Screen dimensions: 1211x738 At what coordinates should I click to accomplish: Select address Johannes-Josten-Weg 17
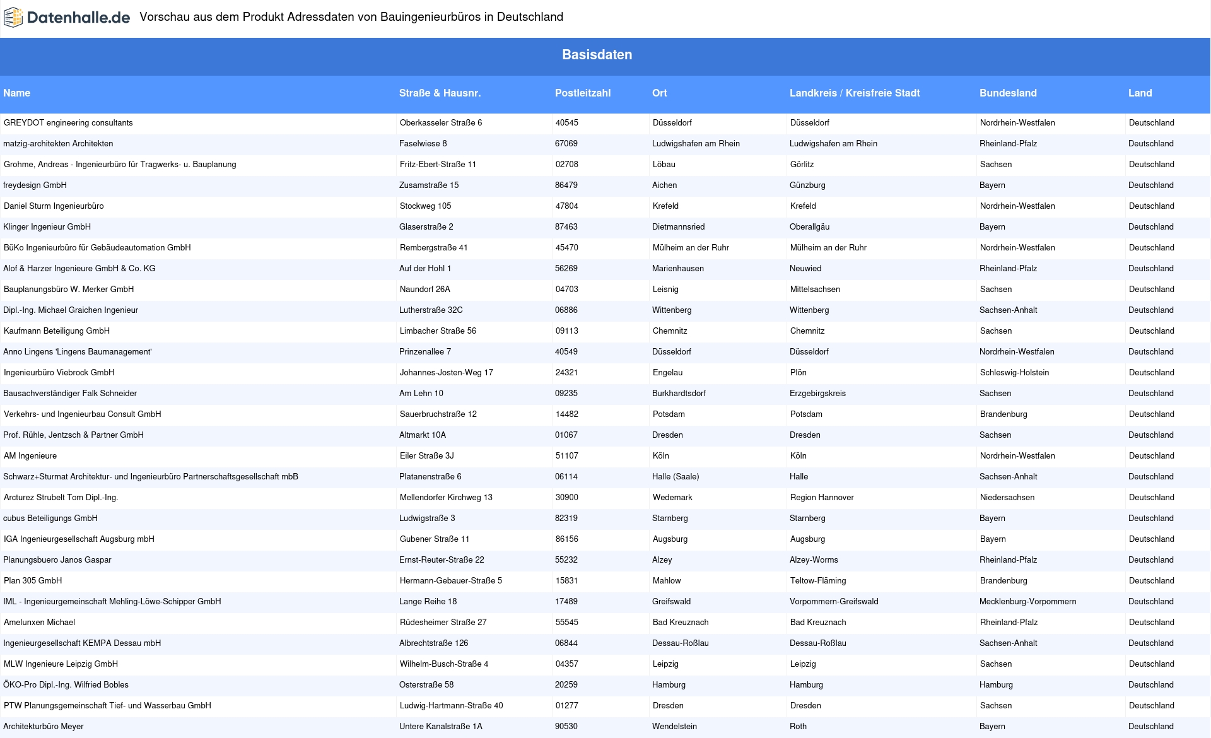[447, 373]
